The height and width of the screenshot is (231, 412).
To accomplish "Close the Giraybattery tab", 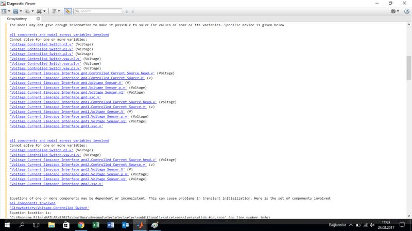I will (x=38, y=19).
